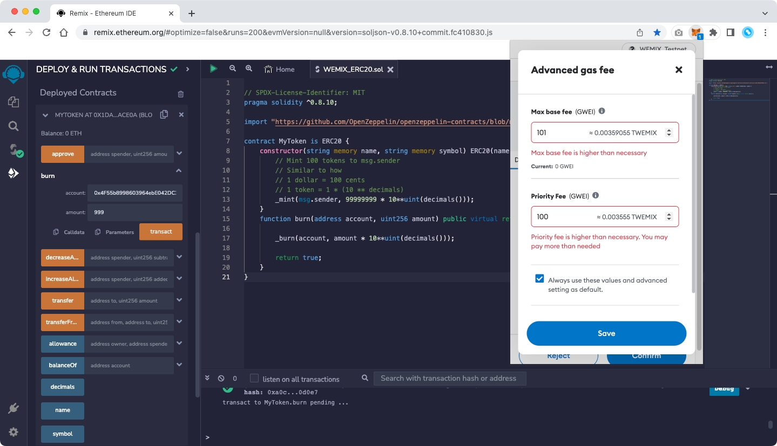Image resolution: width=777 pixels, height=446 pixels.
Task: Click the zoom out editor icon
Action: click(233, 69)
